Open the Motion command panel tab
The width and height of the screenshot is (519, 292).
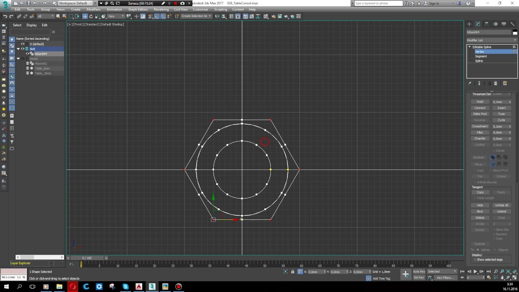tap(495, 24)
